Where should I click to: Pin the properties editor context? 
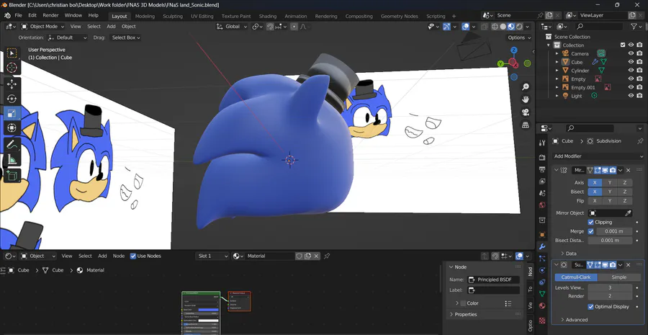[640, 141]
